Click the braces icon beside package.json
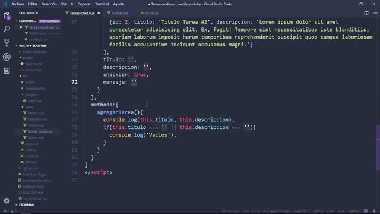 (x=20, y=187)
